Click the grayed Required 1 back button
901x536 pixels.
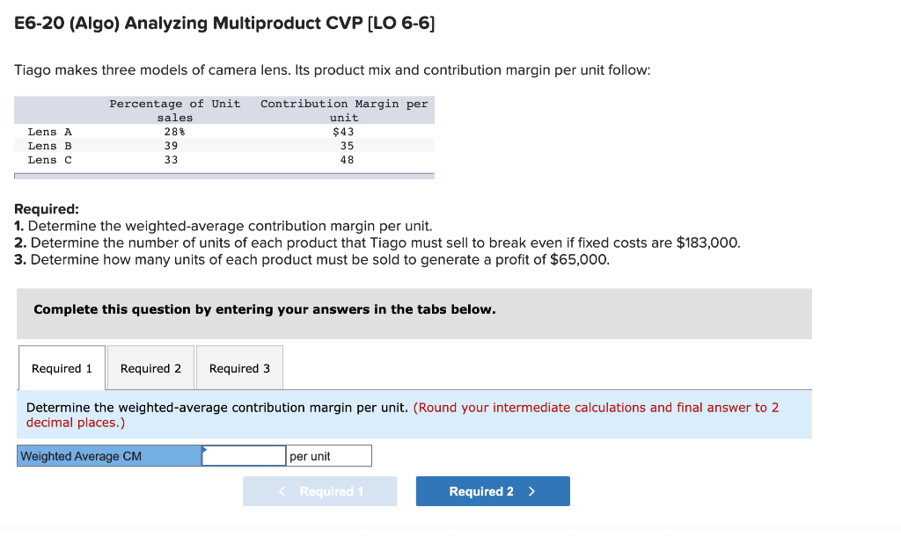319,490
